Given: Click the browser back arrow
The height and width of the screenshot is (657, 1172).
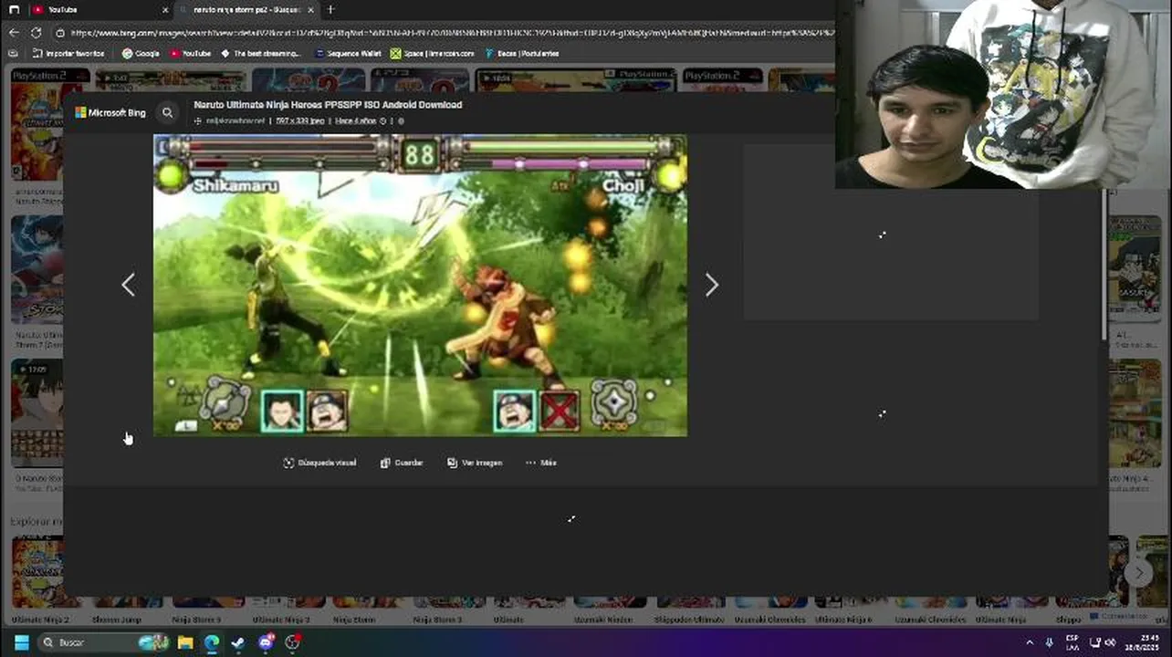Looking at the screenshot, I should [x=14, y=32].
